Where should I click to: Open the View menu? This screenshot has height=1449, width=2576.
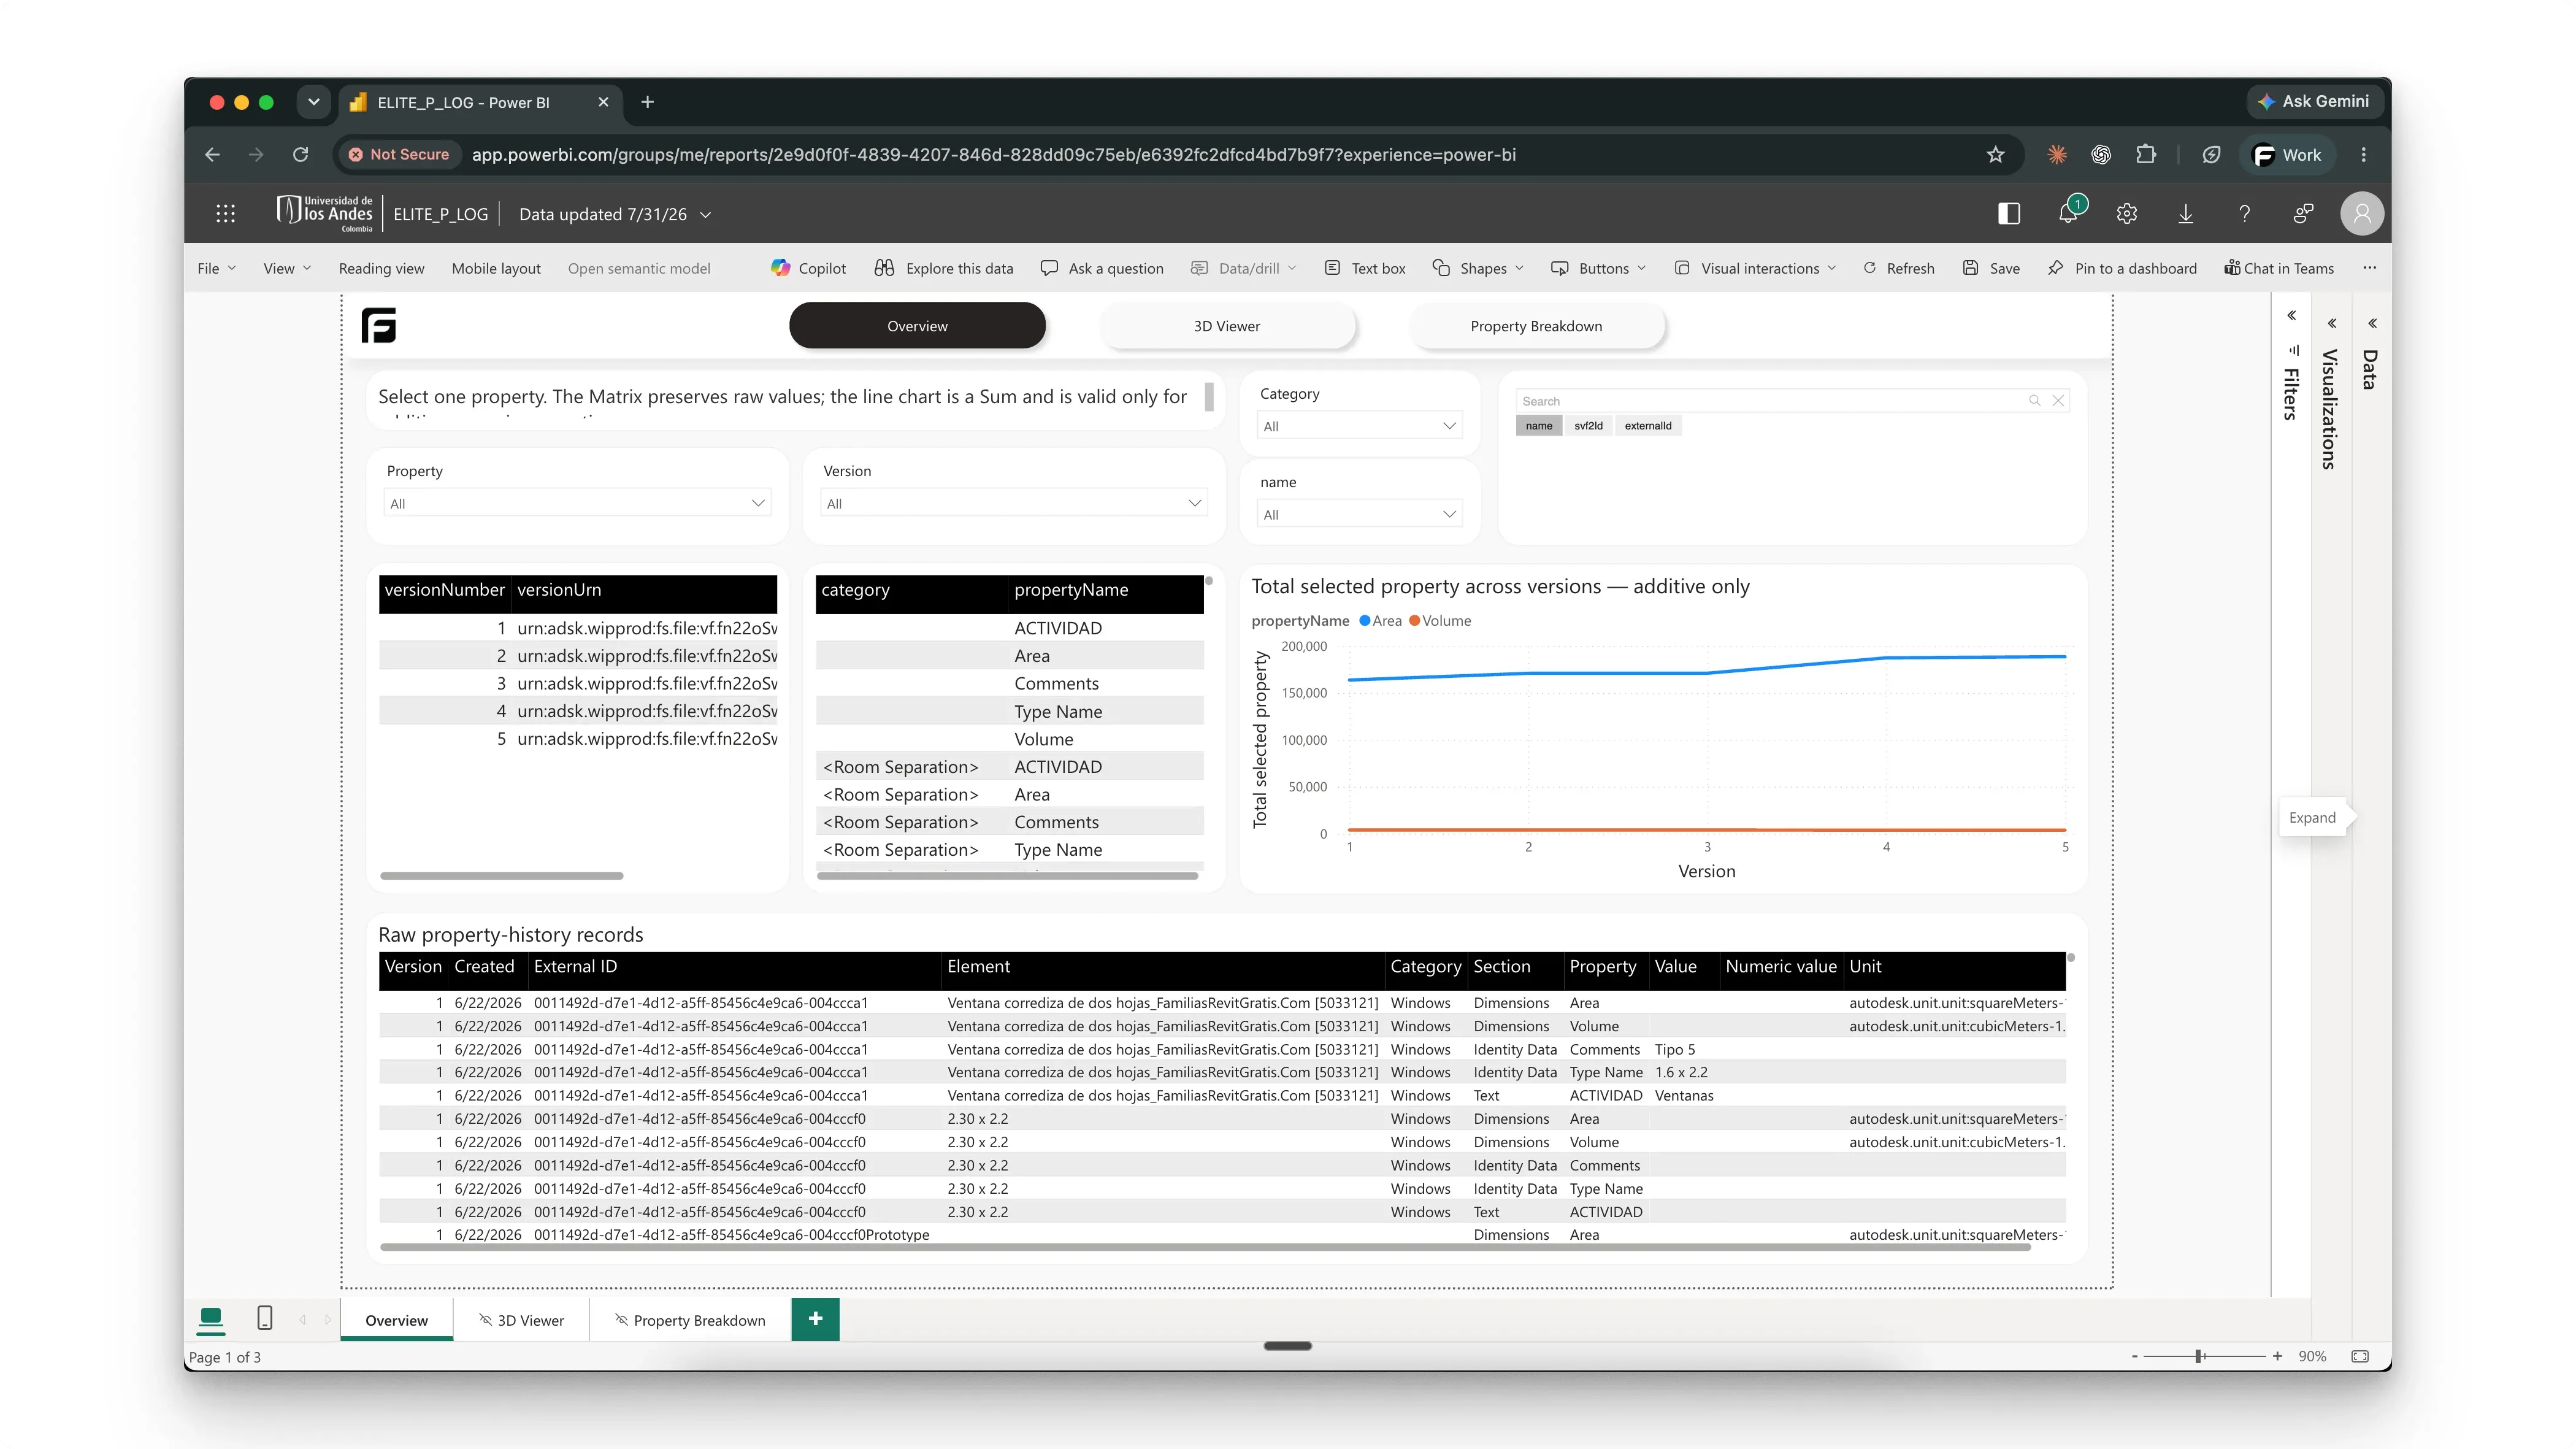point(287,268)
